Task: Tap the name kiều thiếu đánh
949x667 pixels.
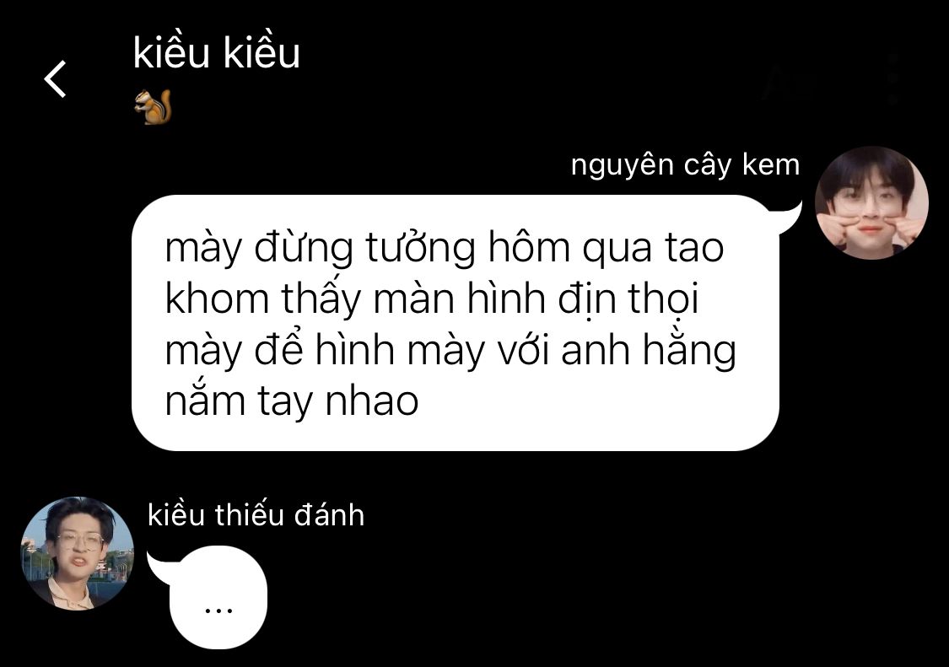Action: point(256,515)
